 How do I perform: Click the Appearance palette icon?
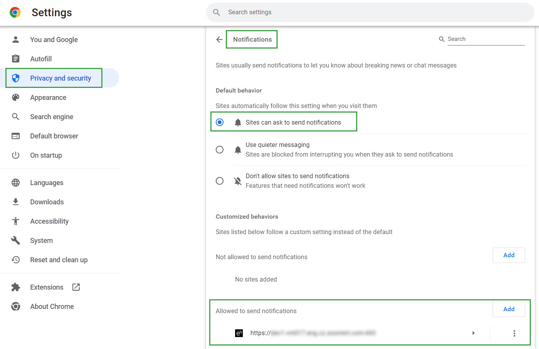pyautogui.click(x=15, y=98)
